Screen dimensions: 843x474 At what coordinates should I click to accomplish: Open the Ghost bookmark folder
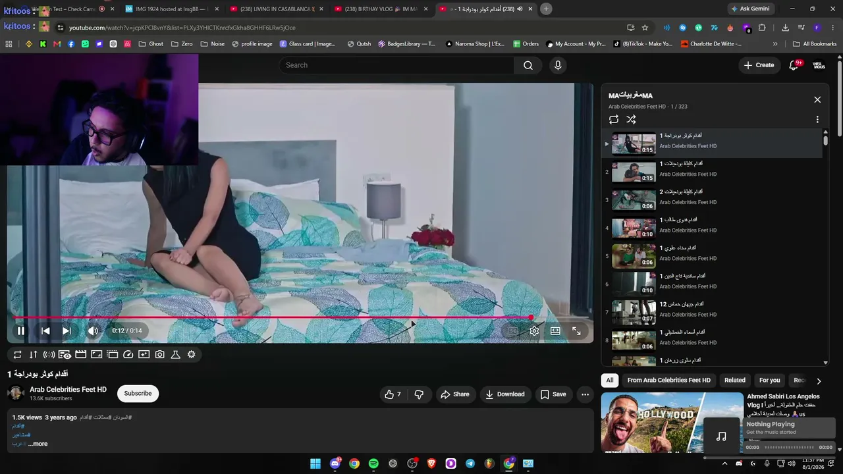[151, 44]
